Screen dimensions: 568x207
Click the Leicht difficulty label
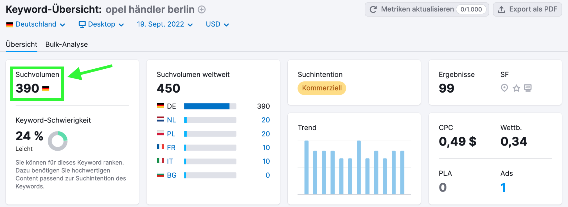[24, 149]
